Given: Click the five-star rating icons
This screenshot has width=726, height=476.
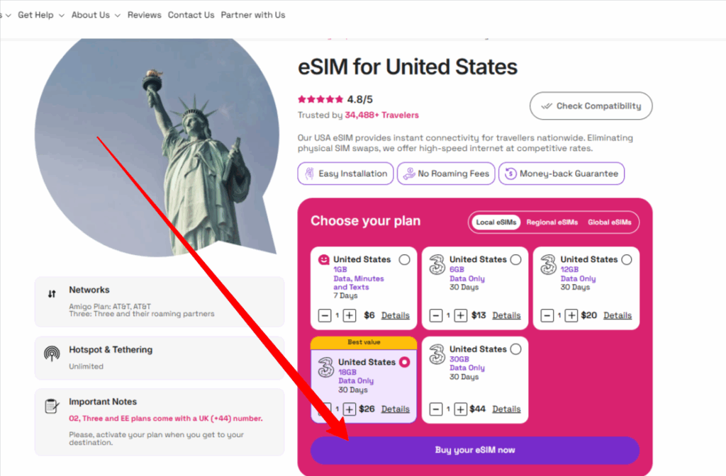Looking at the screenshot, I should tap(320, 99).
